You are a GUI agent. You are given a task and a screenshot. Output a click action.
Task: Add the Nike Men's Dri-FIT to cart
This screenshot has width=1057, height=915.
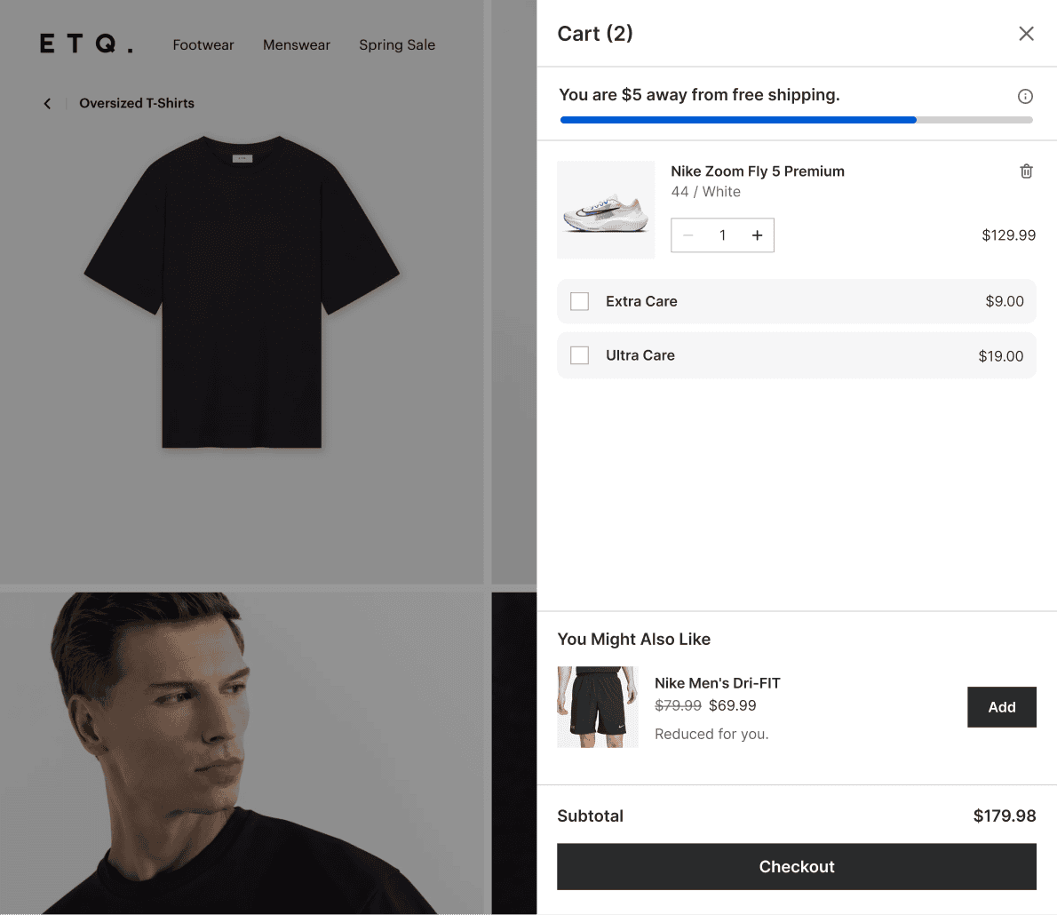tap(1001, 707)
